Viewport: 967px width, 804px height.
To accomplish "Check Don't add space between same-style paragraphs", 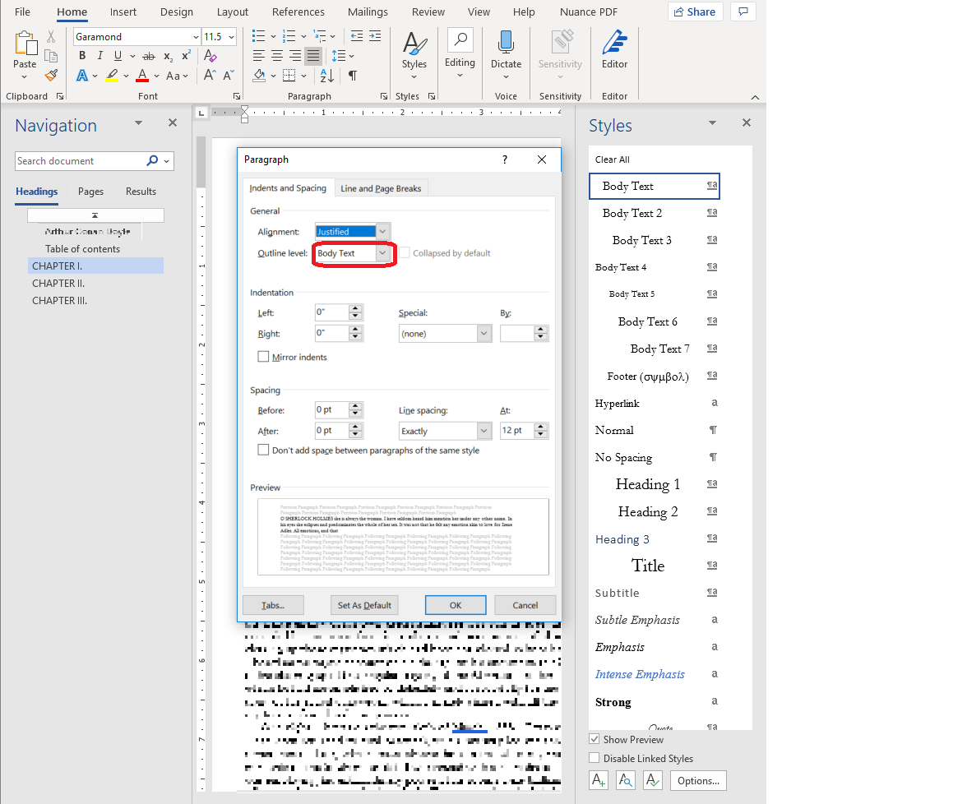I will [263, 450].
